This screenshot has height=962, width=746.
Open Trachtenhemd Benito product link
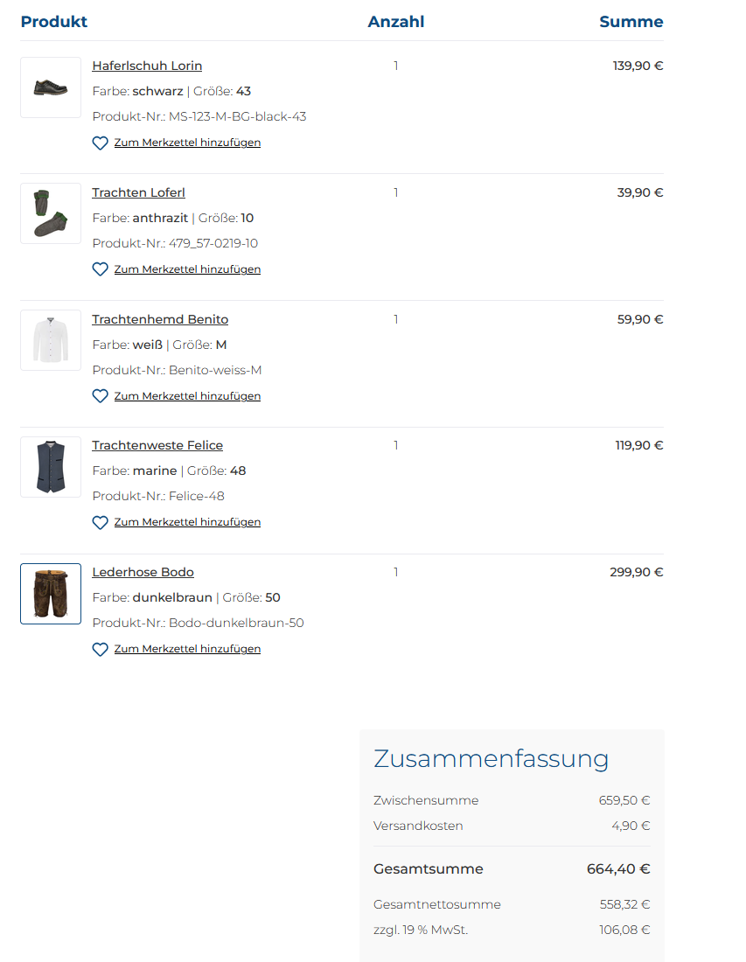point(160,319)
